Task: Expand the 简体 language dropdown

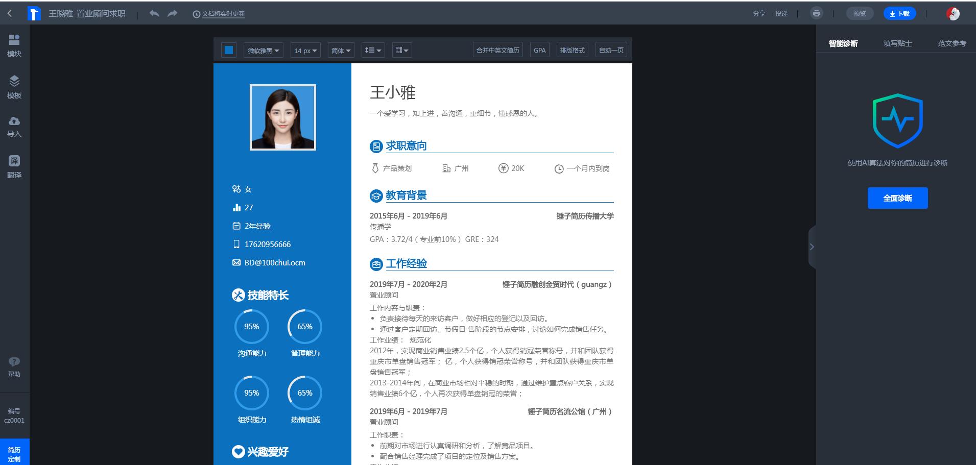Action: (x=340, y=50)
